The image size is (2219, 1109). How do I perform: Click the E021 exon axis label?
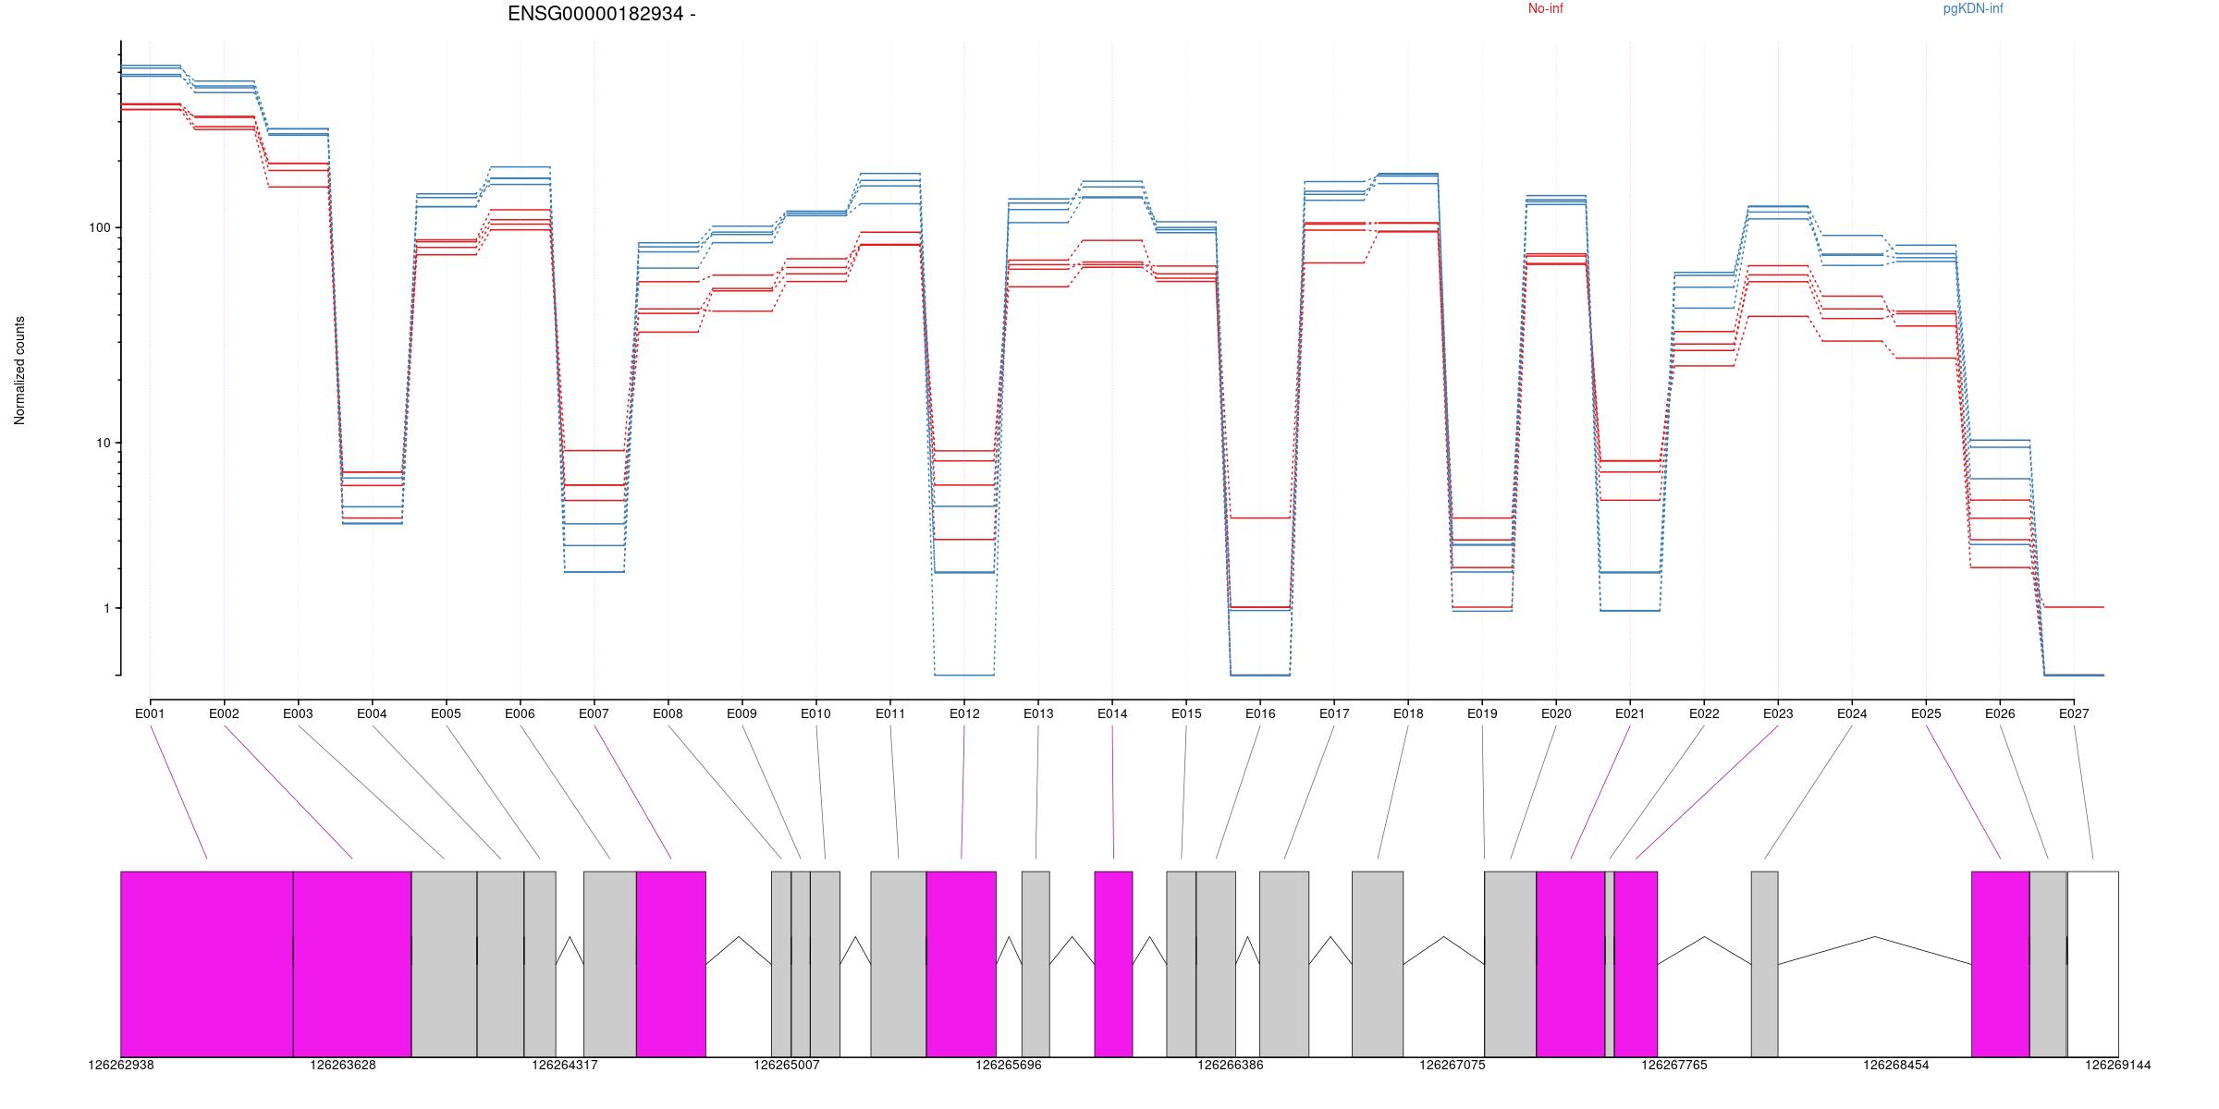click(1630, 713)
